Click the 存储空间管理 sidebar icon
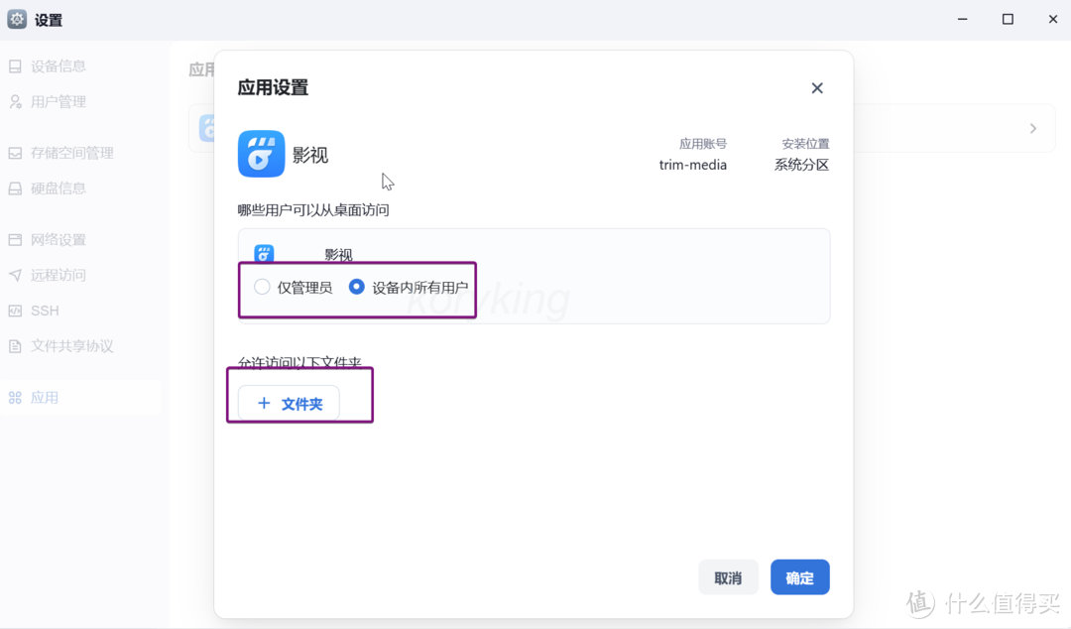1071x629 pixels. pos(14,152)
